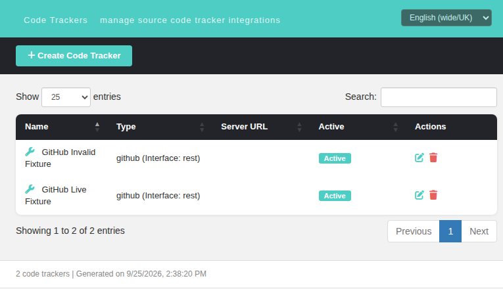The image size is (503, 291).
Task: Open the English (wide/UK) language dropdown
Action: tap(446, 18)
